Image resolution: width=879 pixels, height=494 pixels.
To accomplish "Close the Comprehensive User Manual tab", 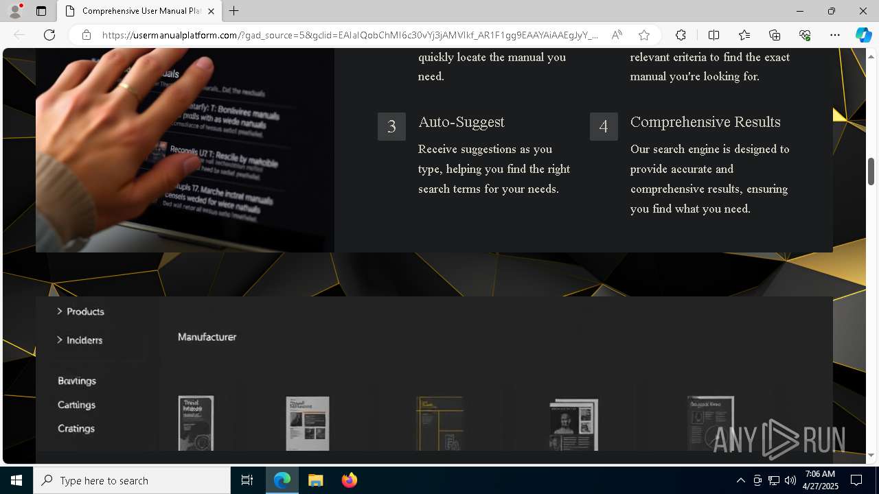I will (x=212, y=11).
